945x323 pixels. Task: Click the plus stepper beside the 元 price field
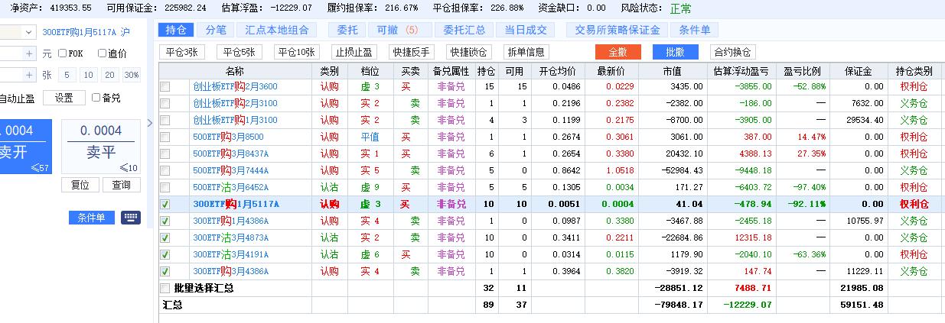point(29,53)
